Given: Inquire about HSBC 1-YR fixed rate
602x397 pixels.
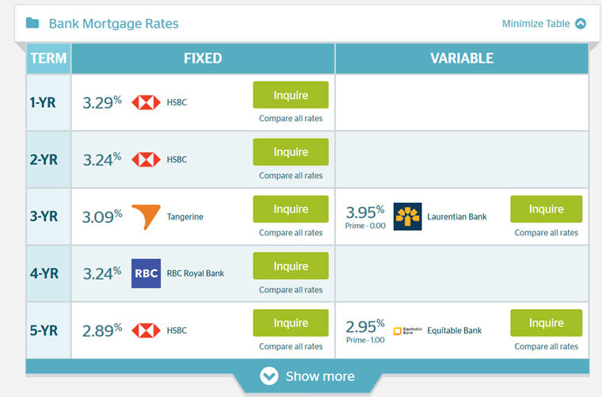Looking at the screenshot, I should point(291,95).
